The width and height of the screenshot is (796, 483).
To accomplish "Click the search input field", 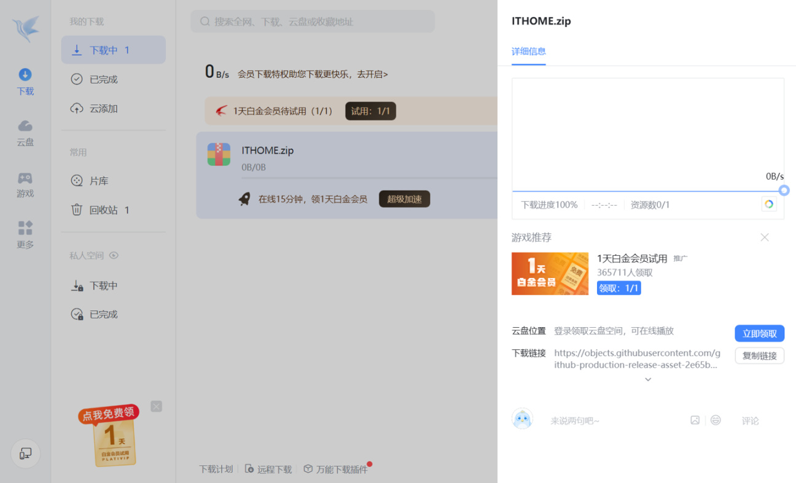I will (313, 21).
